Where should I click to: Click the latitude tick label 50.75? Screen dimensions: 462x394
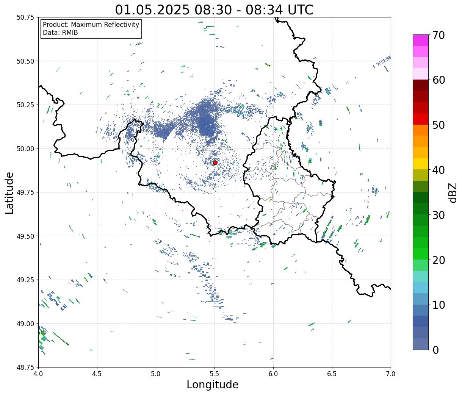[x=25, y=17]
